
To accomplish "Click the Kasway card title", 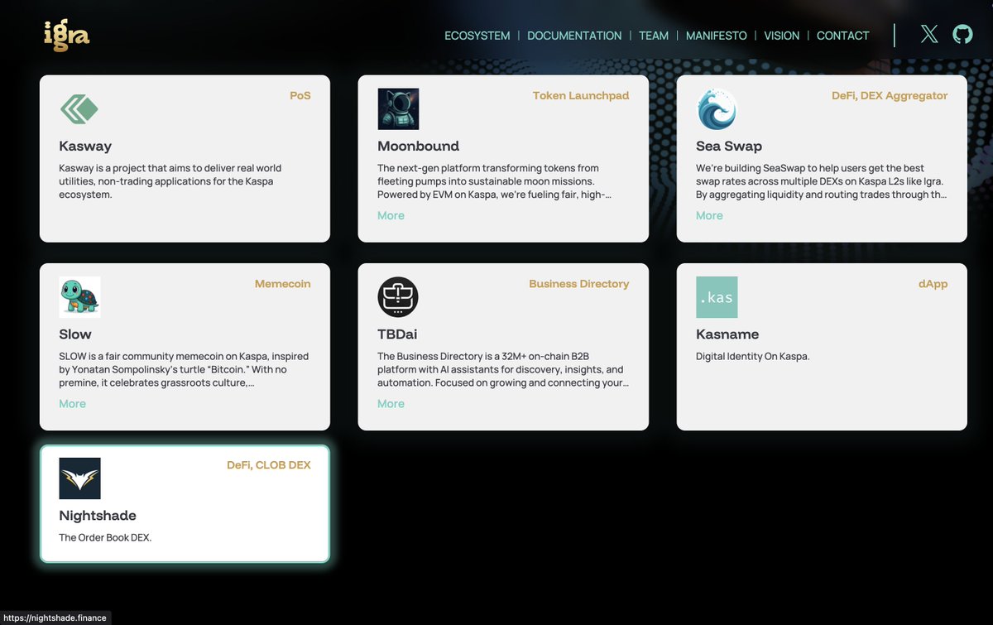I will click(x=85, y=147).
